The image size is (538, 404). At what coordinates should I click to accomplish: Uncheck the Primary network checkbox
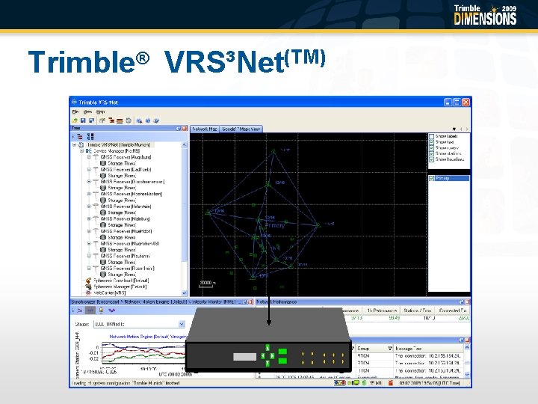(x=432, y=178)
